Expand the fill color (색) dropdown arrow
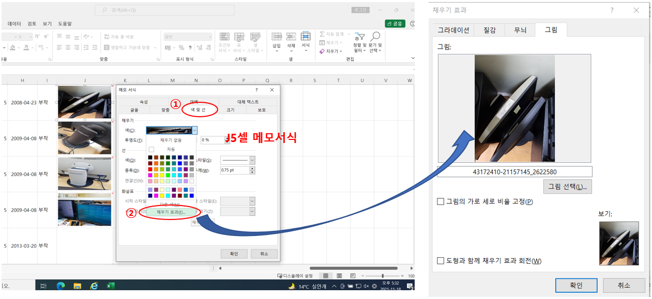The image size is (652, 299). pos(194,131)
